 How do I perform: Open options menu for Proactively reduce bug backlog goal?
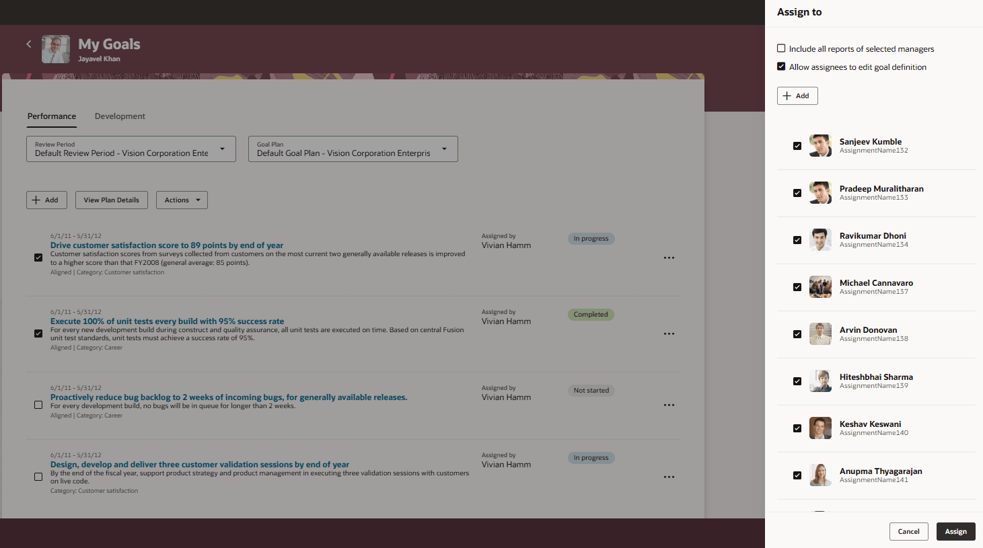(x=669, y=405)
